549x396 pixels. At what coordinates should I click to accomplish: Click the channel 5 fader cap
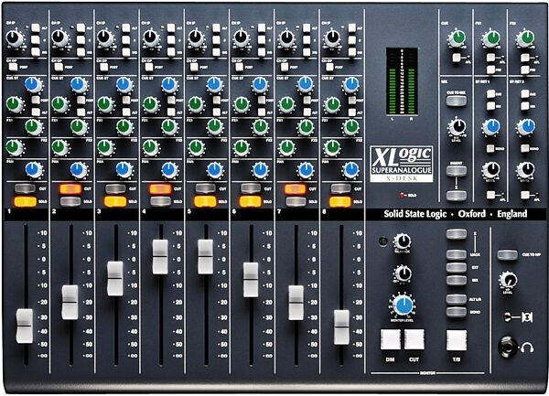(x=206, y=257)
